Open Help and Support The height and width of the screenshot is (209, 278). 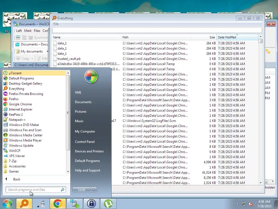point(87,170)
